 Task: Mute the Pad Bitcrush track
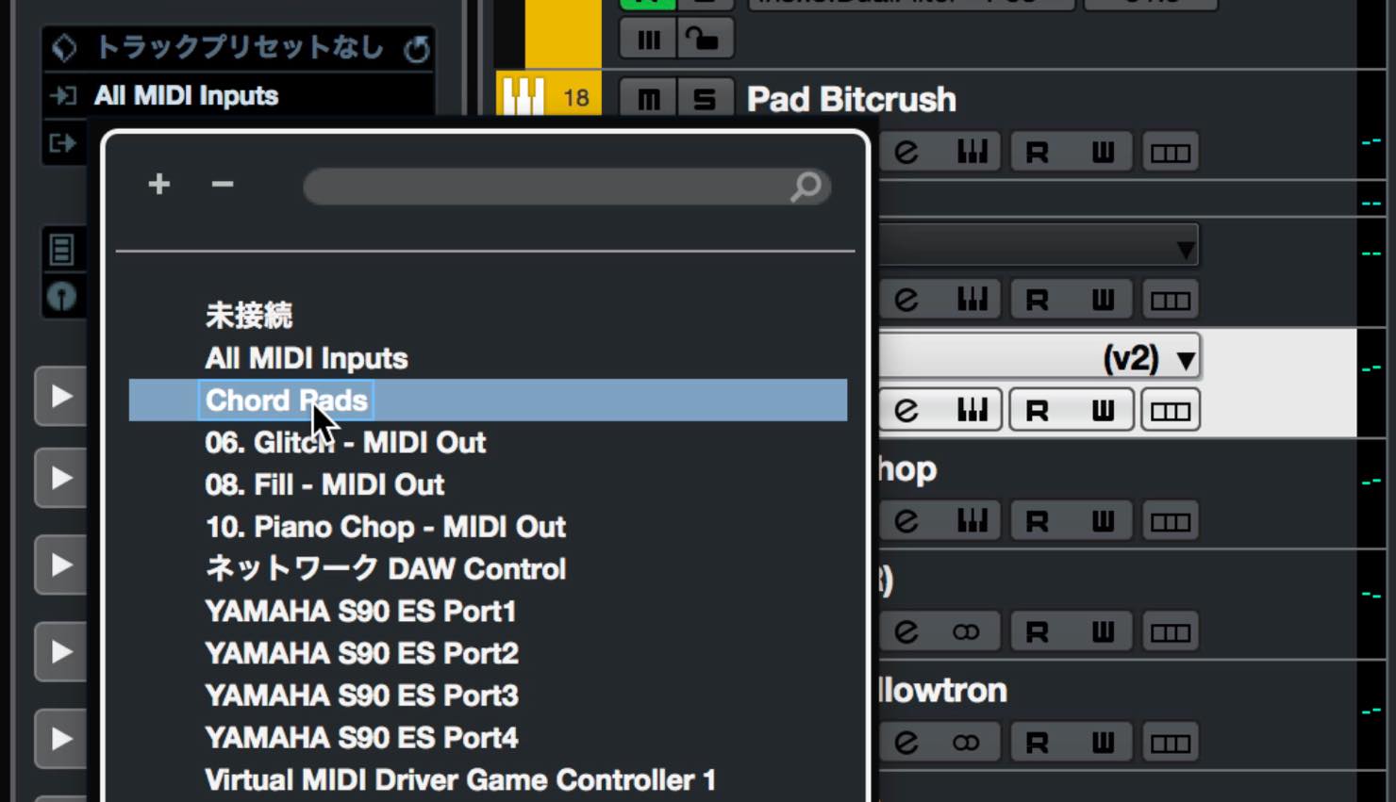(648, 99)
